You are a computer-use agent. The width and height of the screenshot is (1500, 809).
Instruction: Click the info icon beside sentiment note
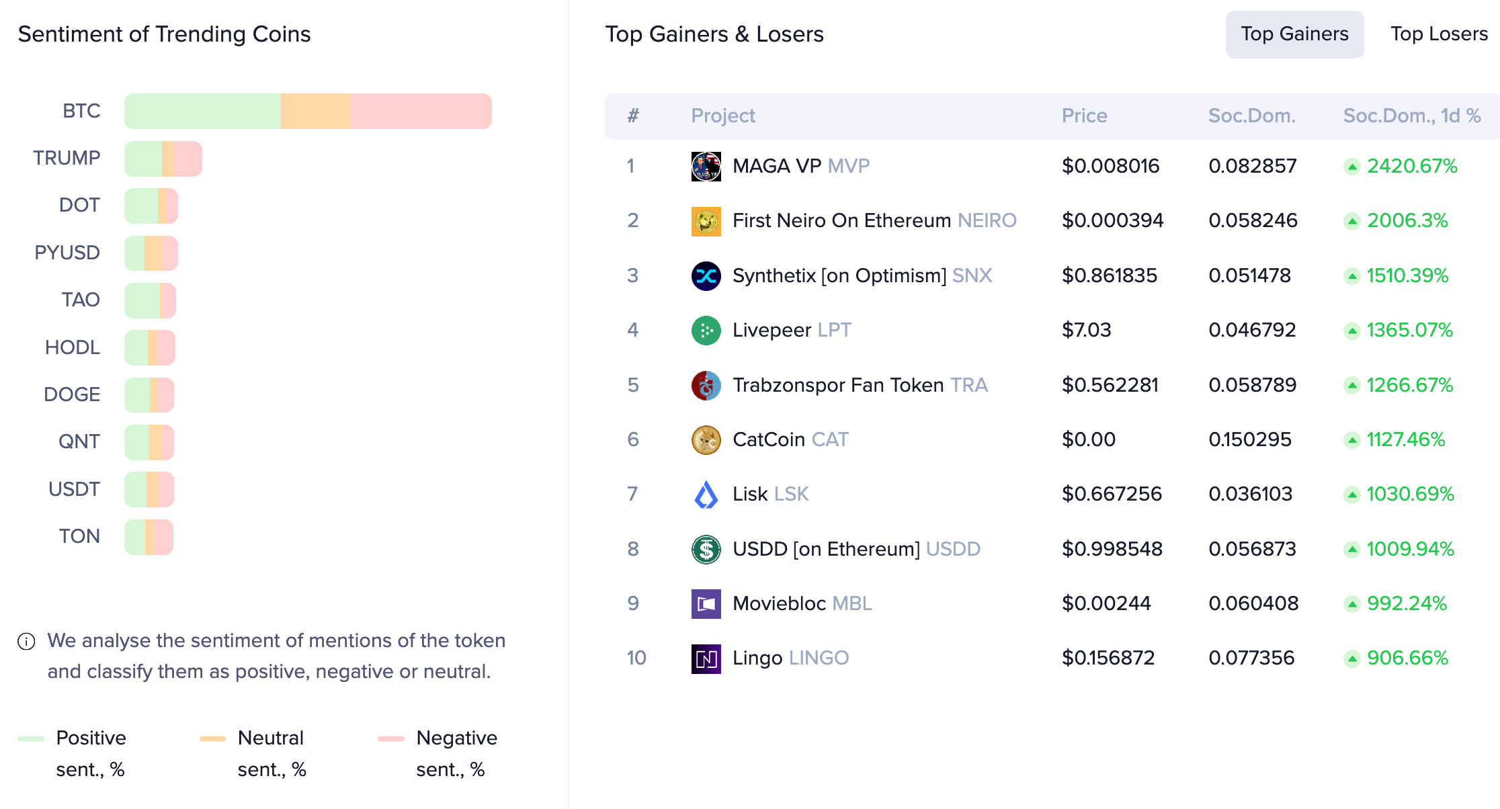click(x=26, y=642)
